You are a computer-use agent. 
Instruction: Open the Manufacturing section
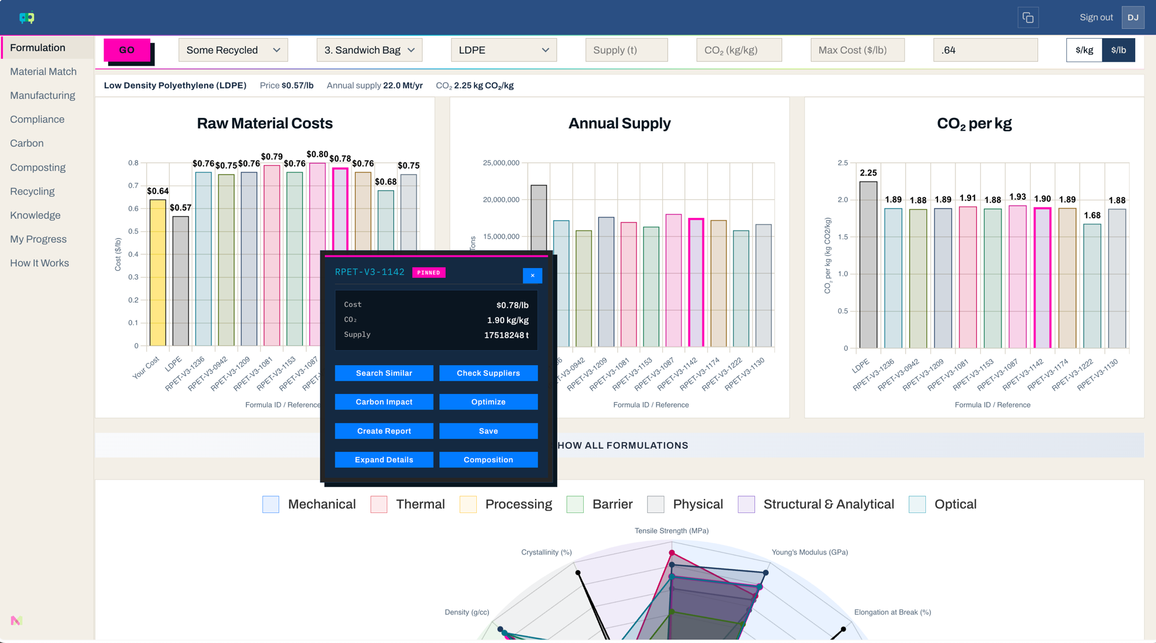[43, 95]
